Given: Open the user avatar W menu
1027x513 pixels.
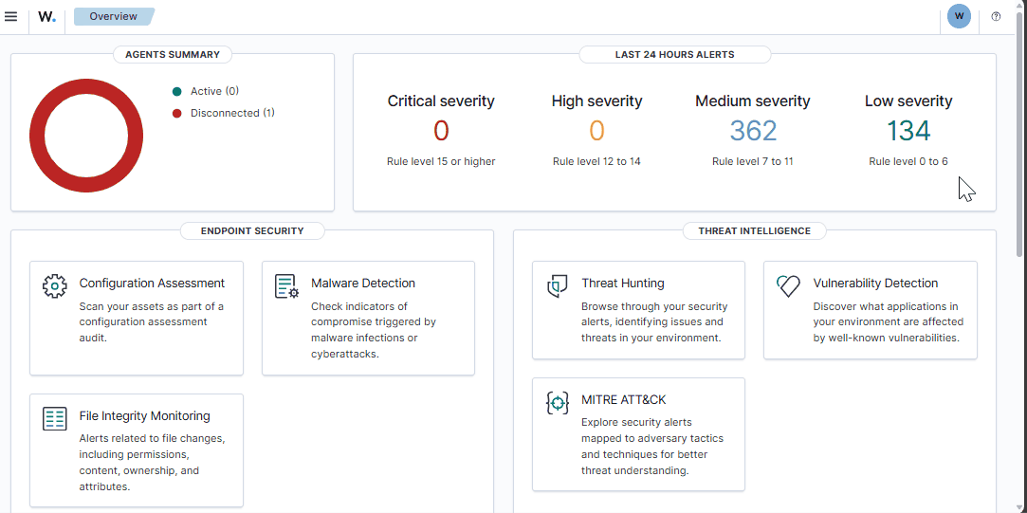Looking at the screenshot, I should pos(959,16).
